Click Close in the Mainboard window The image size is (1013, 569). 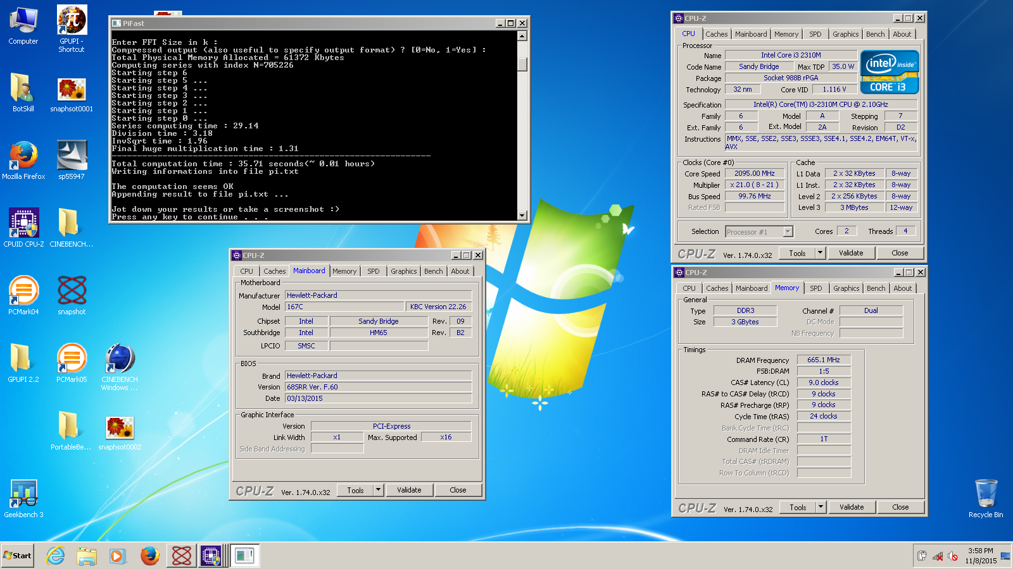pyautogui.click(x=458, y=490)
